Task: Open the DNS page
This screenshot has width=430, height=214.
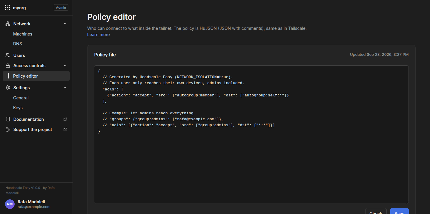Action: pyautogui.click(x=18, y=44)
